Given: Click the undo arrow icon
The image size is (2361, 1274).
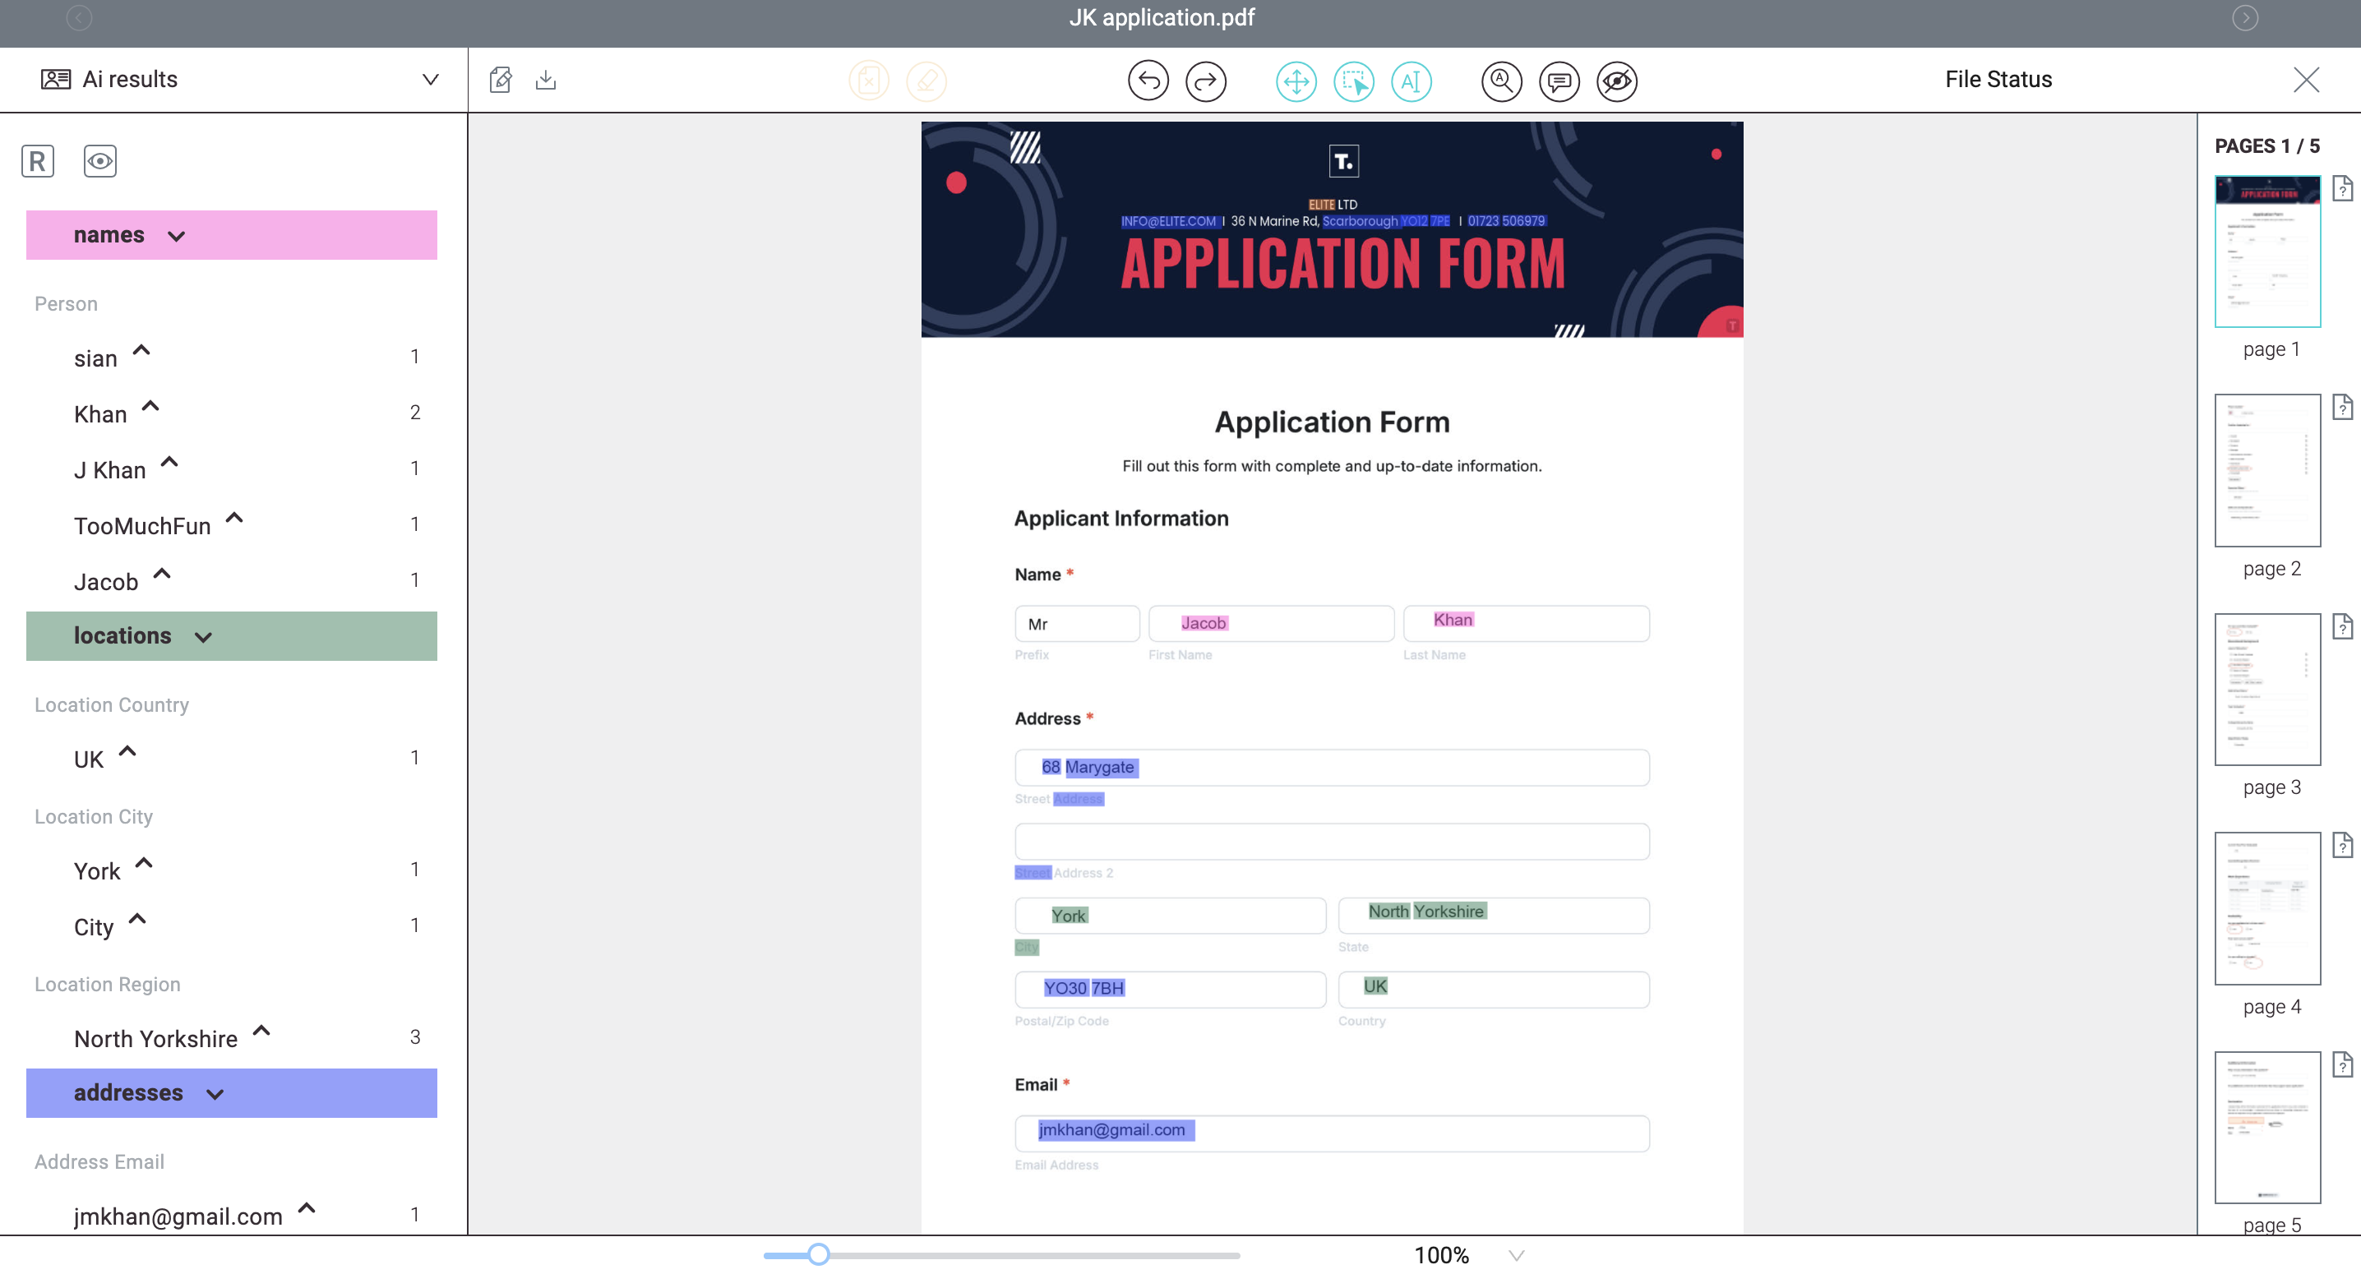Looking at the screenshot, I should coord(1148,81).
